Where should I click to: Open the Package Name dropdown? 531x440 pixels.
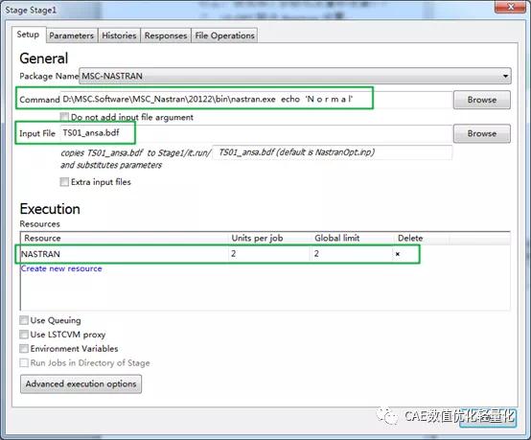pyautogui.click(x=295, y=76)
